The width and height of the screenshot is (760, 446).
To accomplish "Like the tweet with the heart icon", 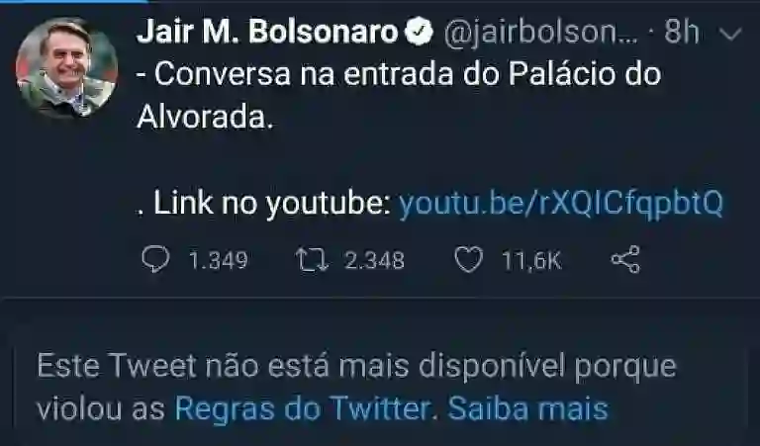I will tap(469, 259).
